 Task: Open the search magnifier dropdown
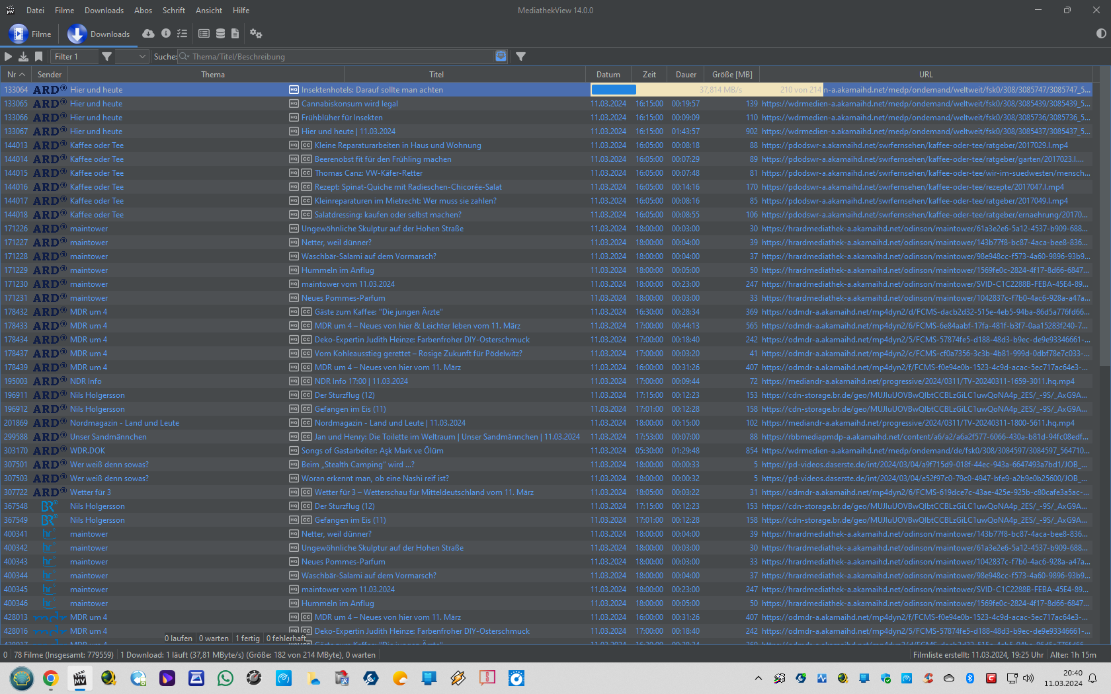click(185, 57)
